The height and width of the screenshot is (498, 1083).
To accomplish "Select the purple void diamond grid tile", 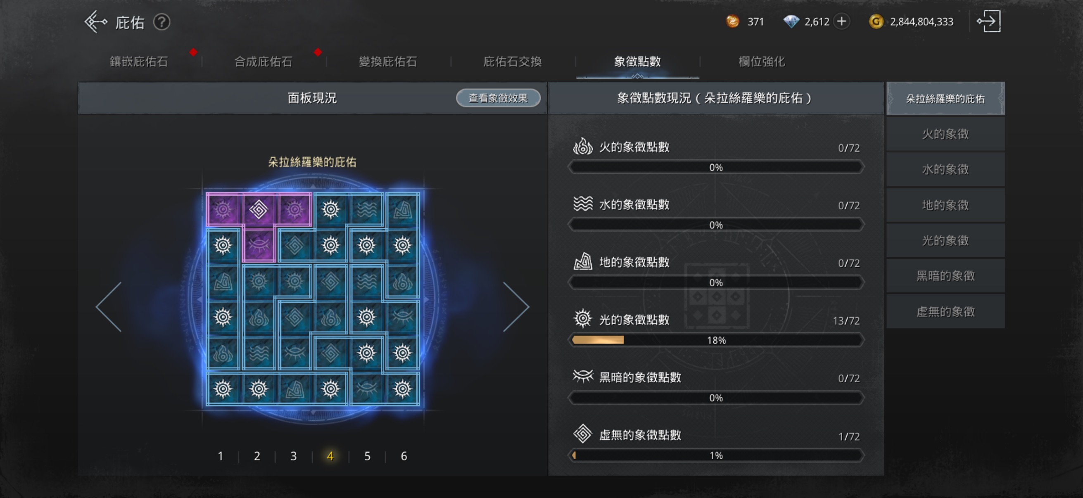I will pyautogui.click(x=259, y=209).
